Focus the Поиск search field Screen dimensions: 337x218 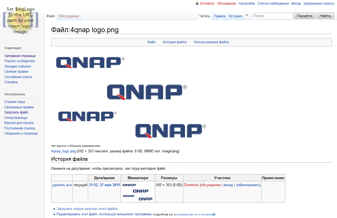[x=272, y=16]
